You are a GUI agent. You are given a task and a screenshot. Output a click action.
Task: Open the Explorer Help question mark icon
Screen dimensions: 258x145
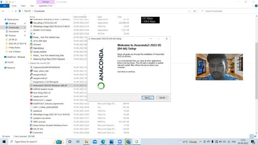[x=256, y=6]
